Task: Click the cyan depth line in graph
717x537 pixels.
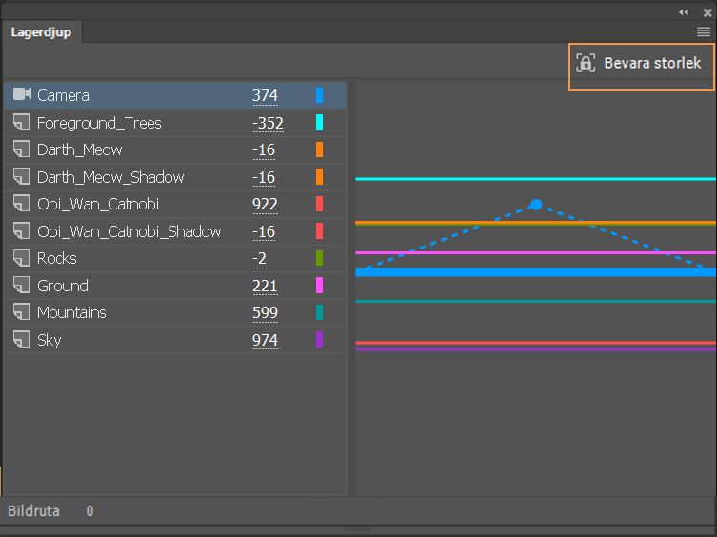Action: click(x=535, y=179)
